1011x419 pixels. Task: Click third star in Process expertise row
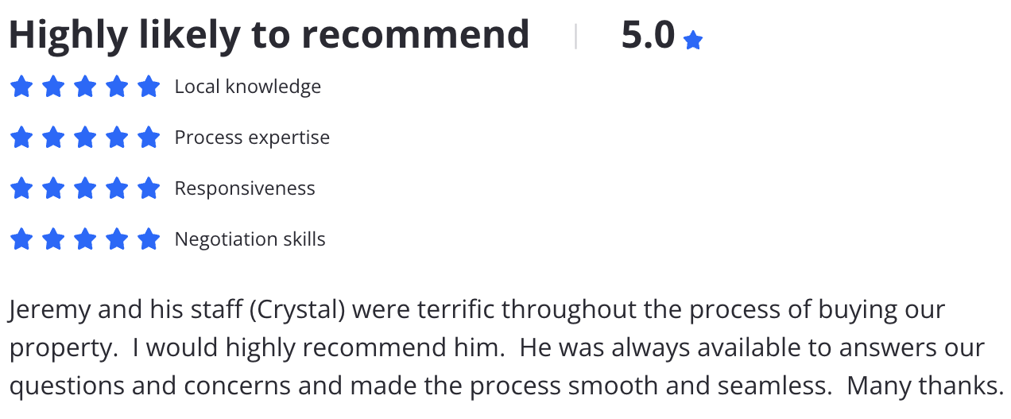85,138
